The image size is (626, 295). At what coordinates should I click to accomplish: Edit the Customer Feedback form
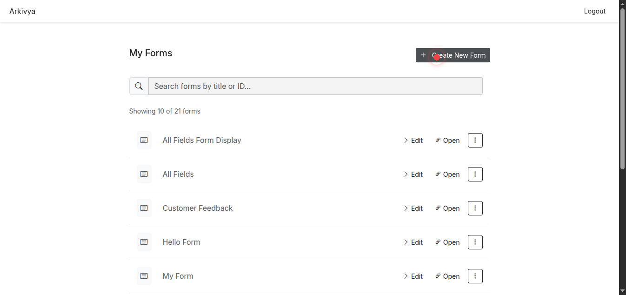413,208
